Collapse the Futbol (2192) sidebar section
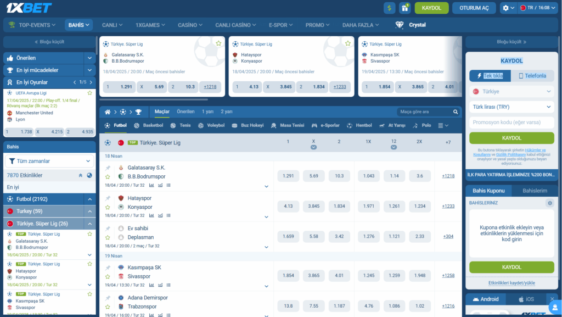 click(89, 199)
